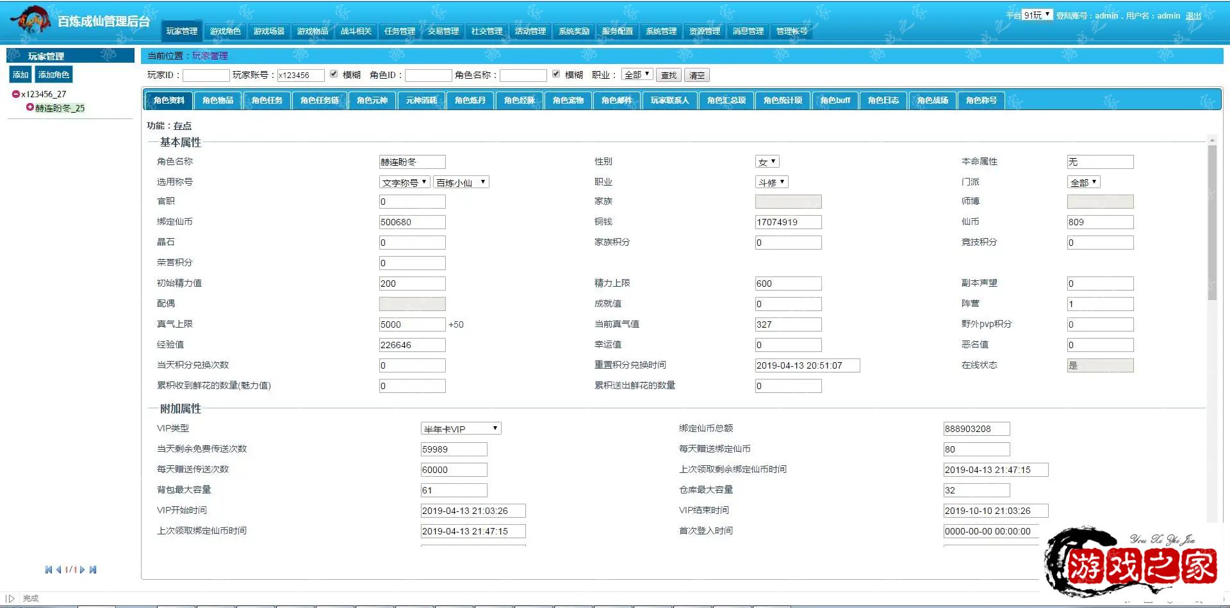
Task: Click previous page arrow in pagination
Action: (x=59, y=570)
